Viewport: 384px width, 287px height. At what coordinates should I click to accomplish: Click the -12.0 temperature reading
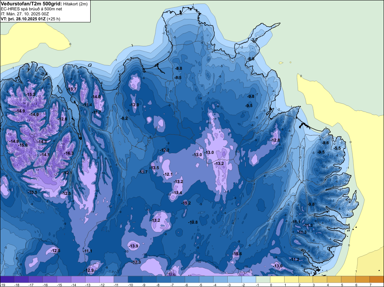[134, 105]
